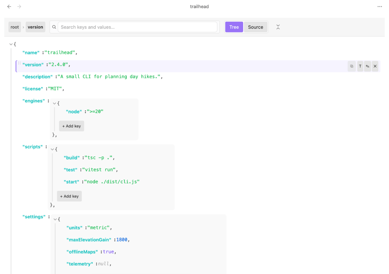Toggle the offlineMaps true value
This screenshot has width=389, height=274.
pyautogui.click(x=108, y=252)
